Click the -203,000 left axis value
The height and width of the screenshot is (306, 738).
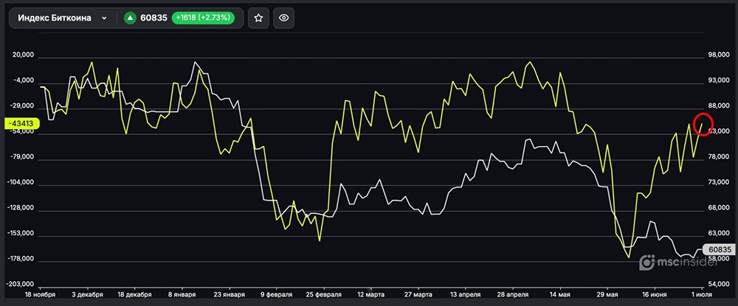[x=20, y=285]
